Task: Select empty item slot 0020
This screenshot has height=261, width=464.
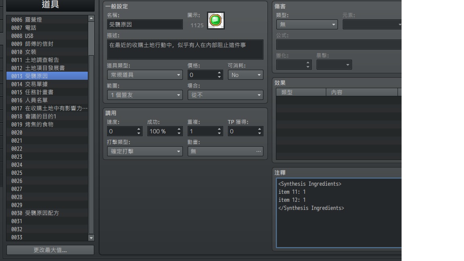Action: pos(47,132)
